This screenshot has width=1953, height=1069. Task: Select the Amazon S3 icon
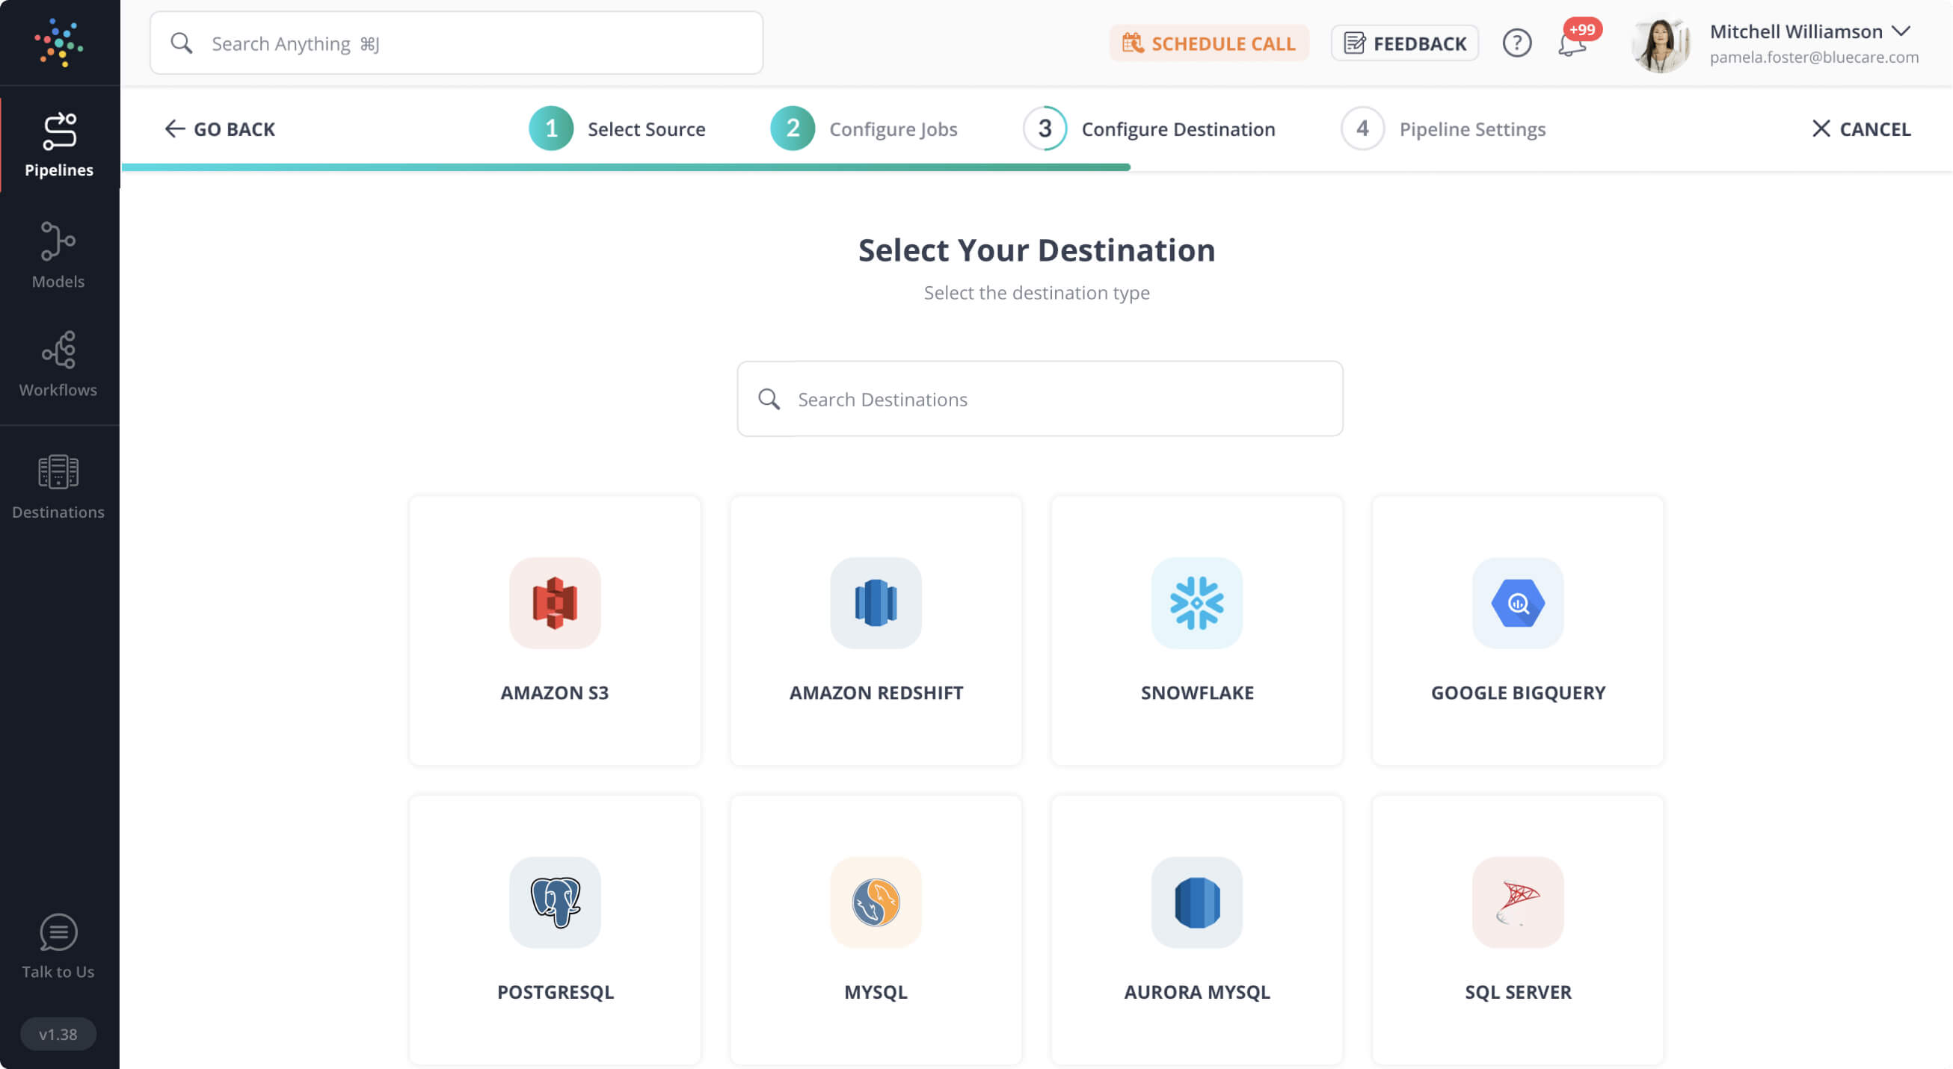555,603
